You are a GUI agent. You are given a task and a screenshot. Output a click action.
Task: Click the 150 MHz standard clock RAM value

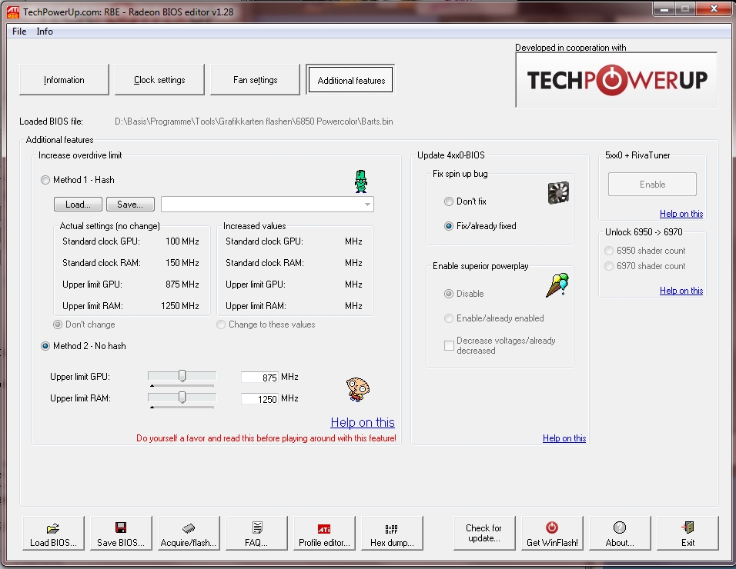(x=182, y=263)
